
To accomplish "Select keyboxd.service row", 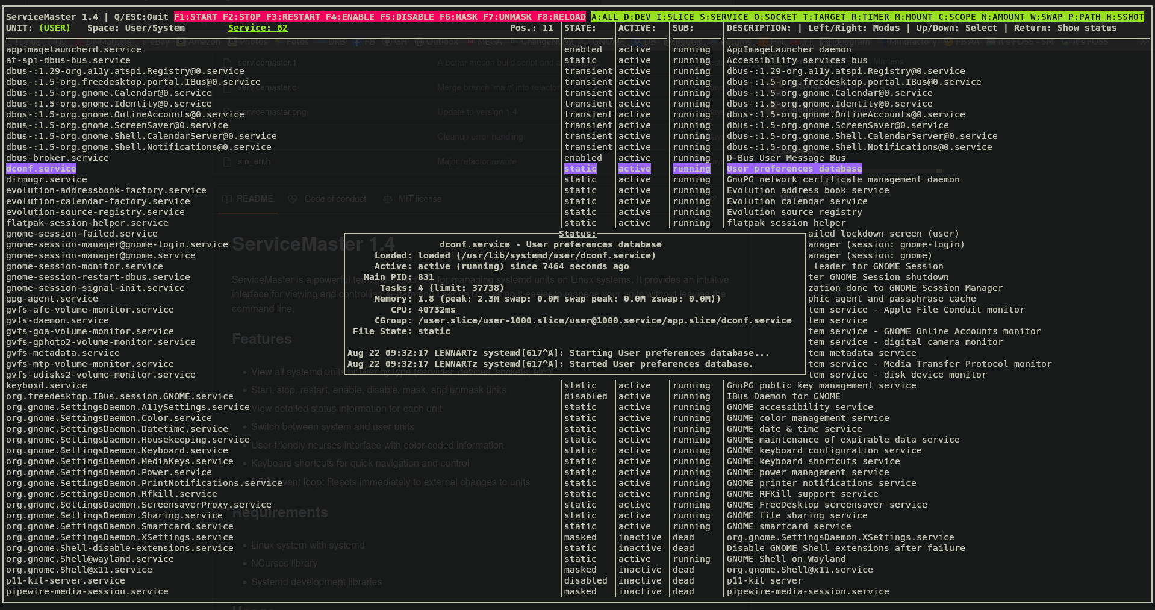I will tap(46, 385).
